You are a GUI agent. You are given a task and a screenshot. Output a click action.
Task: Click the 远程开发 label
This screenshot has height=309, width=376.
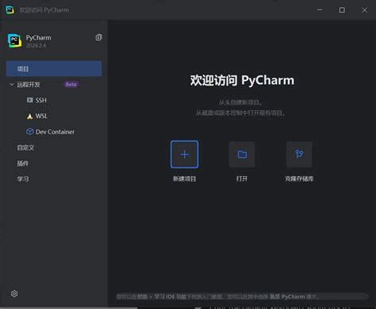[x=29, y=85]
